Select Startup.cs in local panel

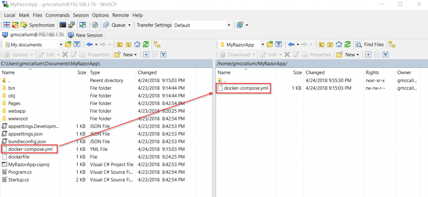(x=18, y=180)
